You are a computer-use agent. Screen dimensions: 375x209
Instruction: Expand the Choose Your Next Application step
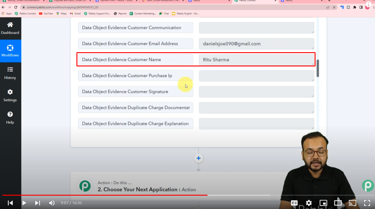click(147, 189)
